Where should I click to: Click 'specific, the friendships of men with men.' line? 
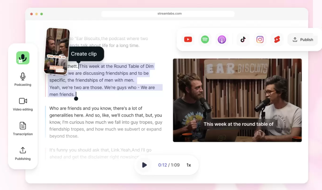(92, 80)
